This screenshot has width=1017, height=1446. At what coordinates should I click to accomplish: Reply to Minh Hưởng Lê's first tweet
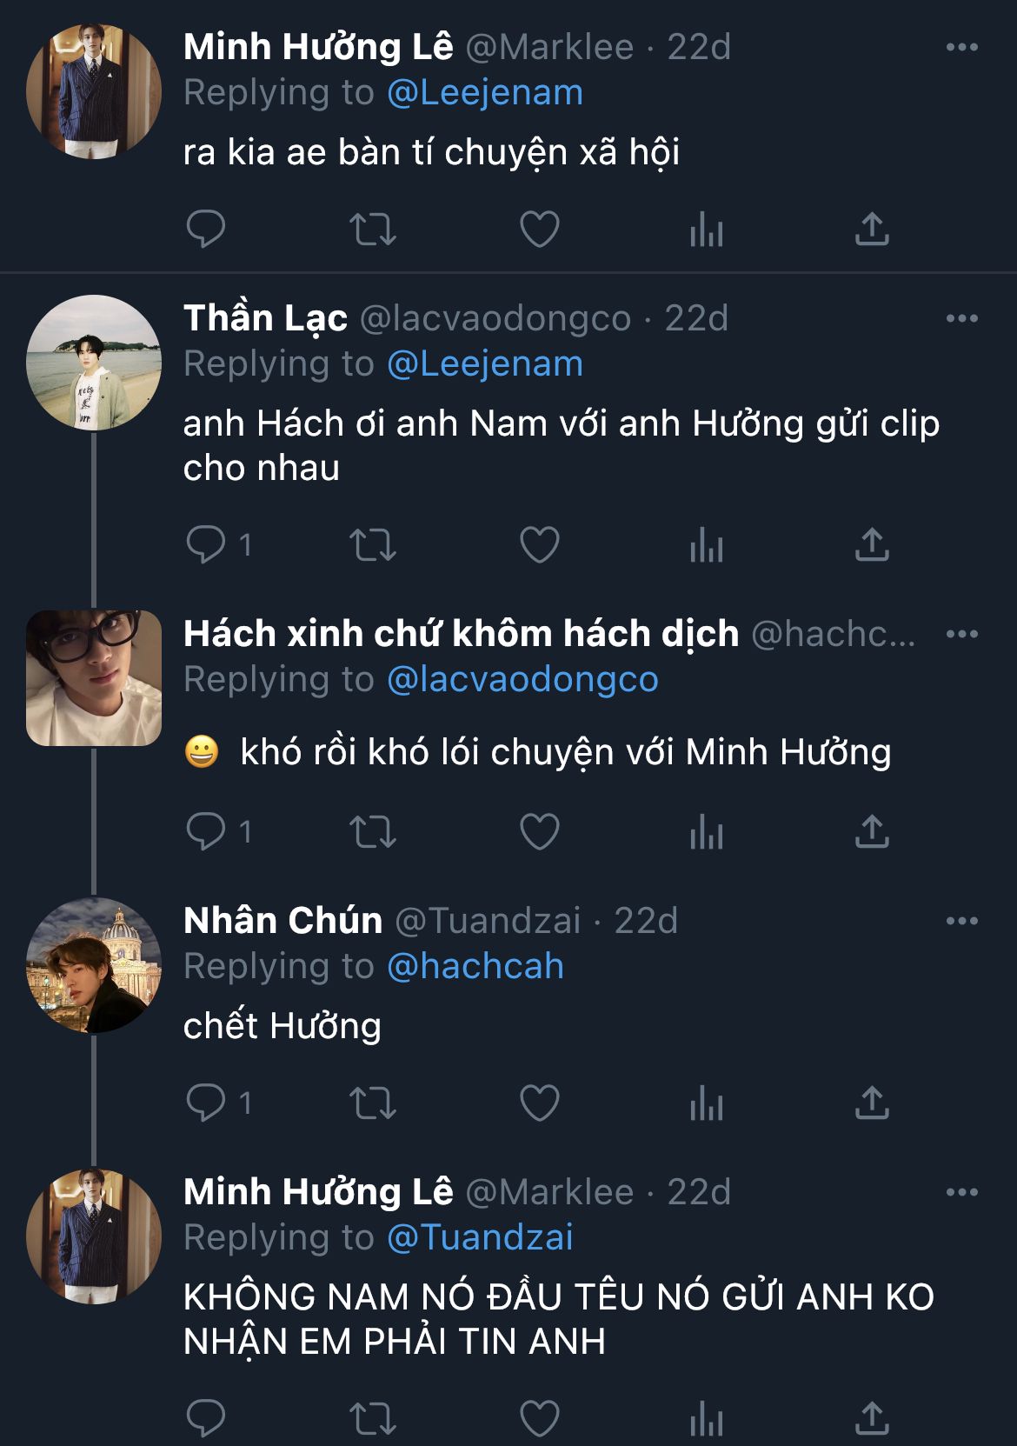click(206, 230)
